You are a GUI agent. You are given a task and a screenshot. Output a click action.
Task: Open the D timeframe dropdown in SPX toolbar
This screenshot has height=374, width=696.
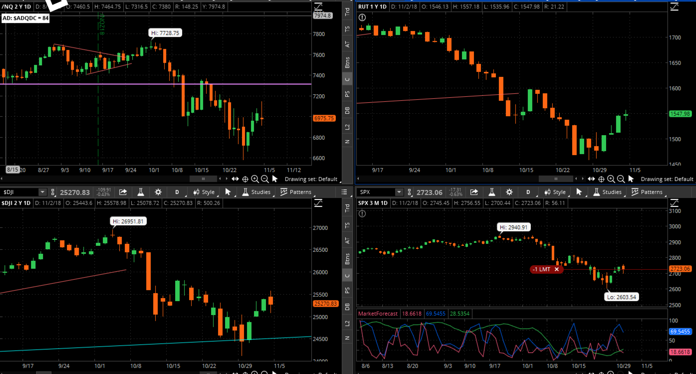coord(528,192)
